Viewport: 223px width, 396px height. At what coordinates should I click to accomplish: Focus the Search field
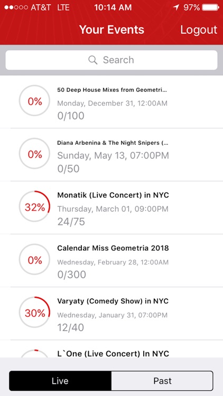(x=111, y=60)
